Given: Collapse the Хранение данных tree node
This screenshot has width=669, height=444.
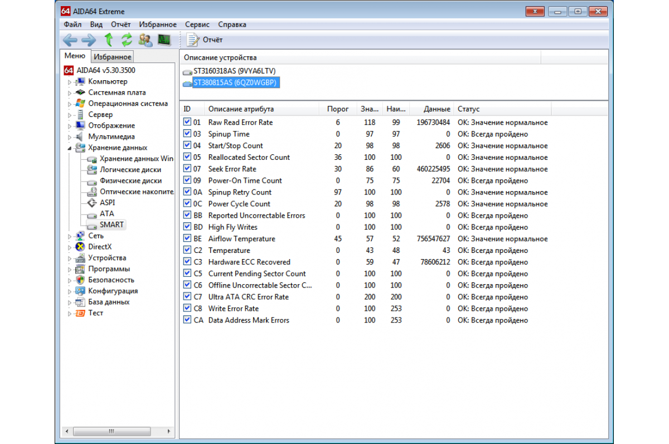Looking at the screenshot, I should click(x=70, y=148).
